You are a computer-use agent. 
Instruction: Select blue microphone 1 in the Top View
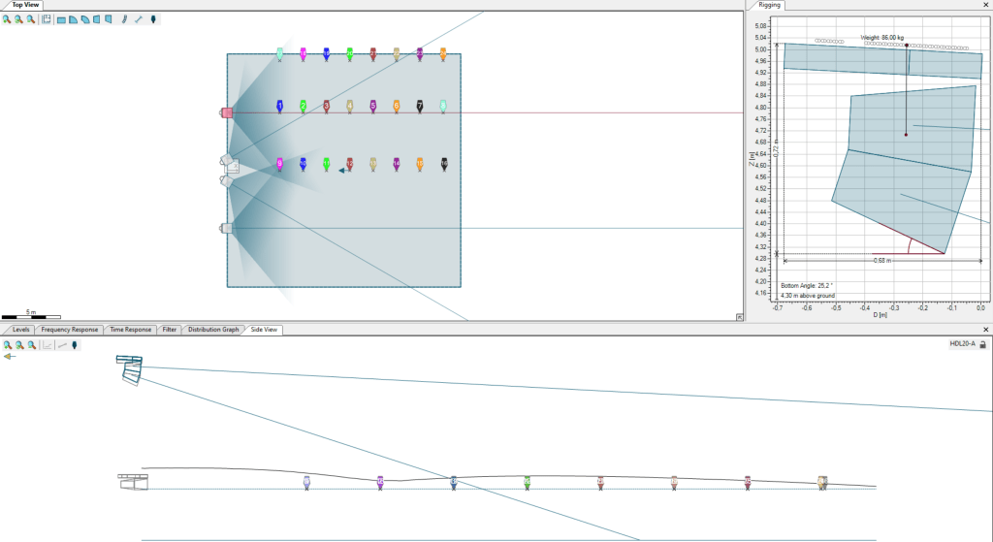pyautogui.click(x=279, y=106)
